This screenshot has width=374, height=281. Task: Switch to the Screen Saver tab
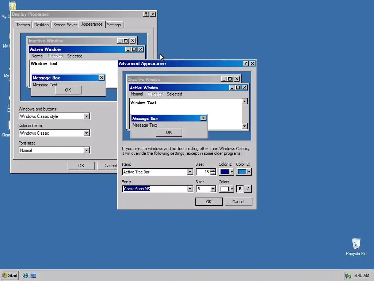point(65,25)
